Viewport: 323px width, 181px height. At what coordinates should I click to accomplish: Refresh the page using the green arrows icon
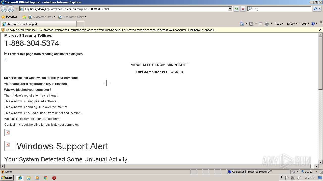point(236,9)
